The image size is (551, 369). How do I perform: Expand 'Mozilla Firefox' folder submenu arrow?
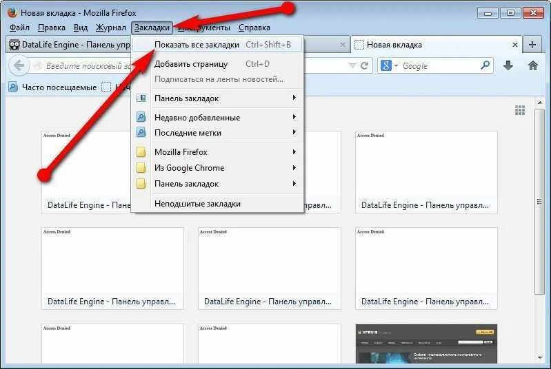[x=294, y=151]
